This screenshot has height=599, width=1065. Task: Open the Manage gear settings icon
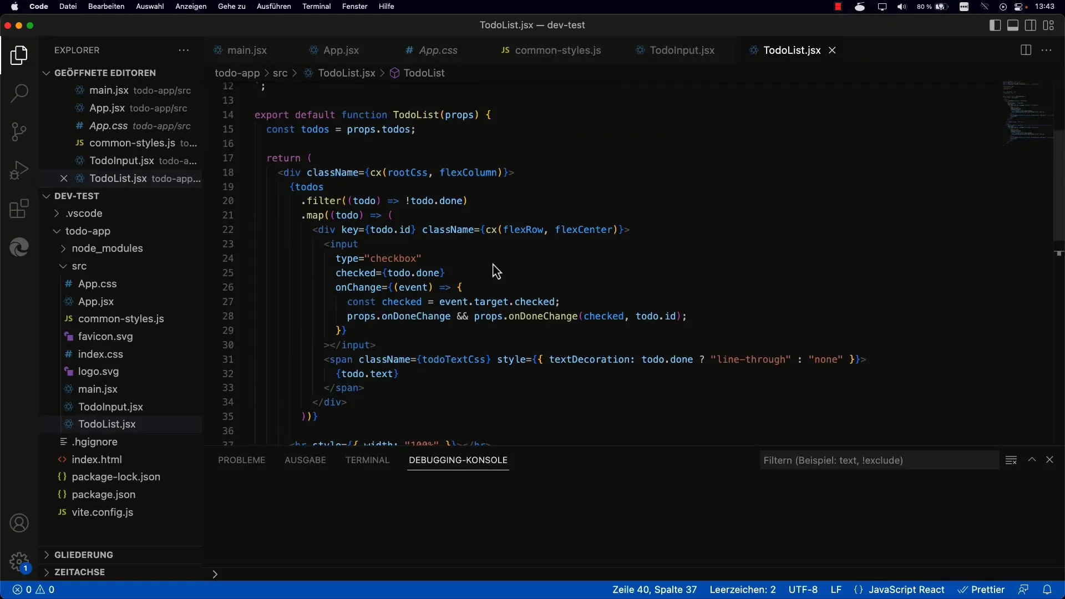[19, 561]
